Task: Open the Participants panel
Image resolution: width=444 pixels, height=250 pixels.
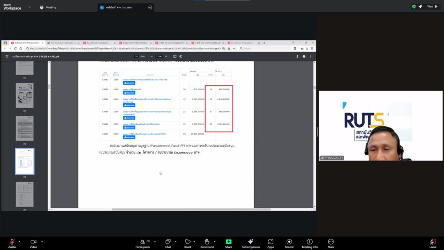Action: pyautogui.click(x=142, y=242)
